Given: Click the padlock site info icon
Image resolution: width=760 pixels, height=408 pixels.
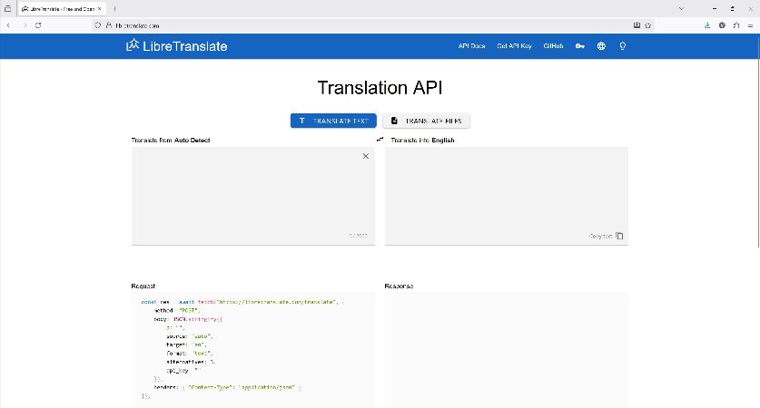Looking at the screenshot, I should tap(109, 25).
